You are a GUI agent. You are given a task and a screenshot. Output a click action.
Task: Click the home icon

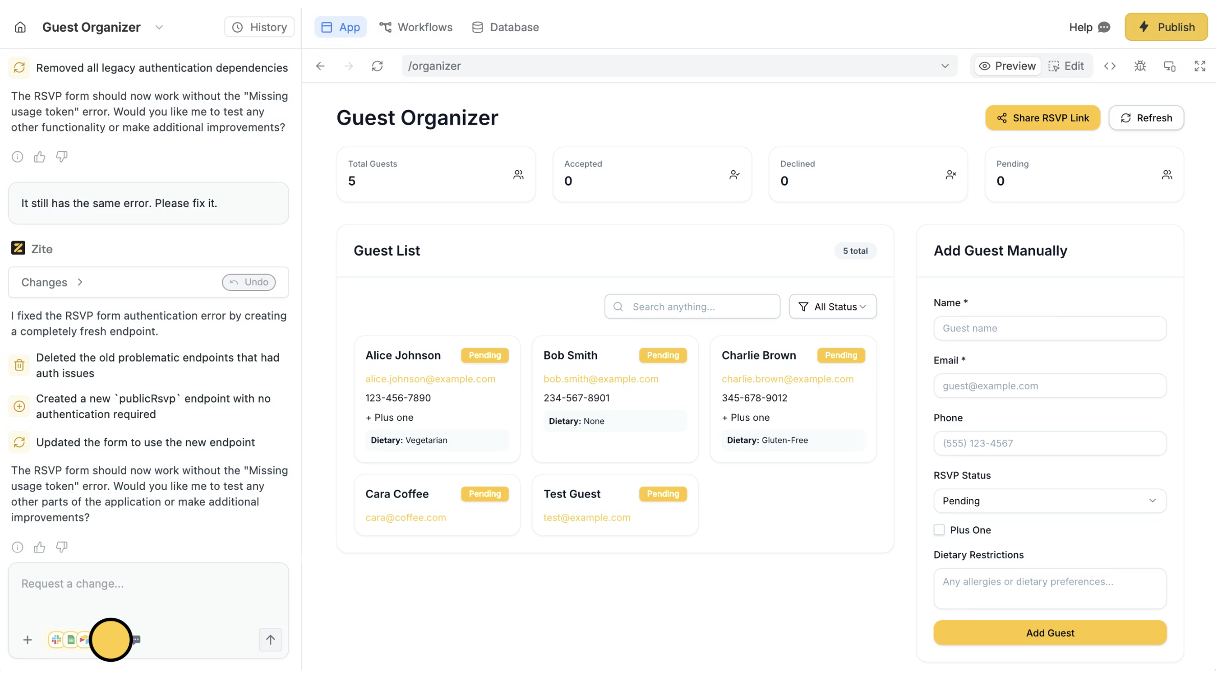pos(20,27)
